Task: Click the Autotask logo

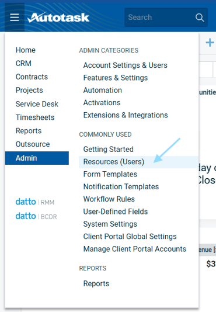Action: 58,18
